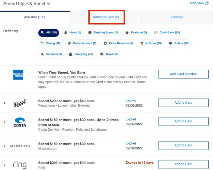
Task: Filter by Shopping (73) offers
Action: pos(81,54)
